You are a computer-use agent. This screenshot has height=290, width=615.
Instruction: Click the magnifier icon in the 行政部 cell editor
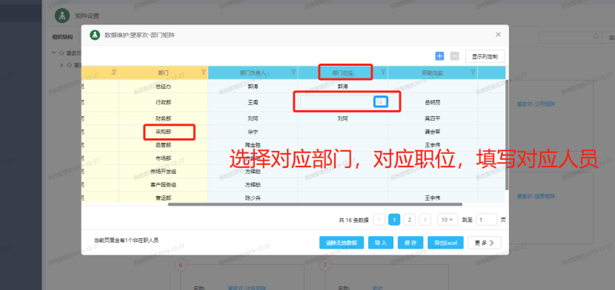pyautogui.click(x=380, y=102)
